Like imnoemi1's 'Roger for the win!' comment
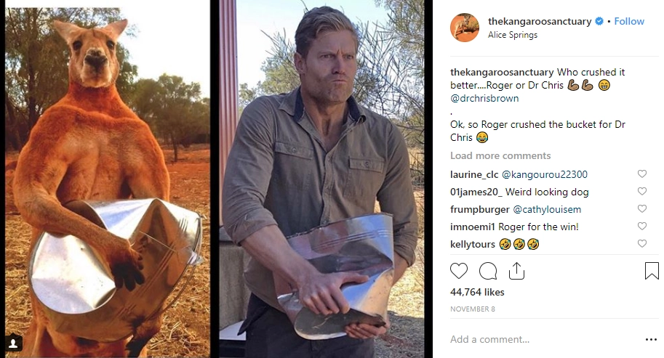This screenshot has width=664, height=358. tap(641, 227)
